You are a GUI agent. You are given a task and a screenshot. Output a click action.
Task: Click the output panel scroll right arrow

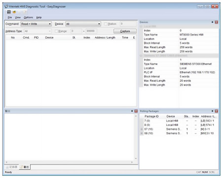point(132,162)
